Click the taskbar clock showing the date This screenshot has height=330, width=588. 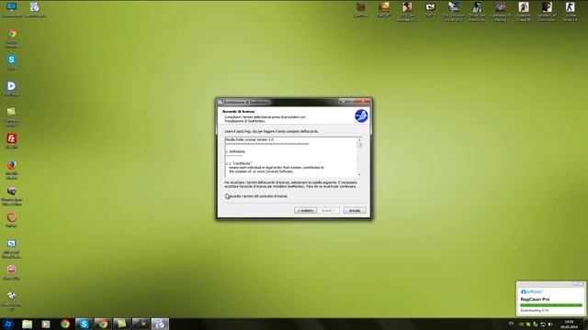(x=569, y=324)
